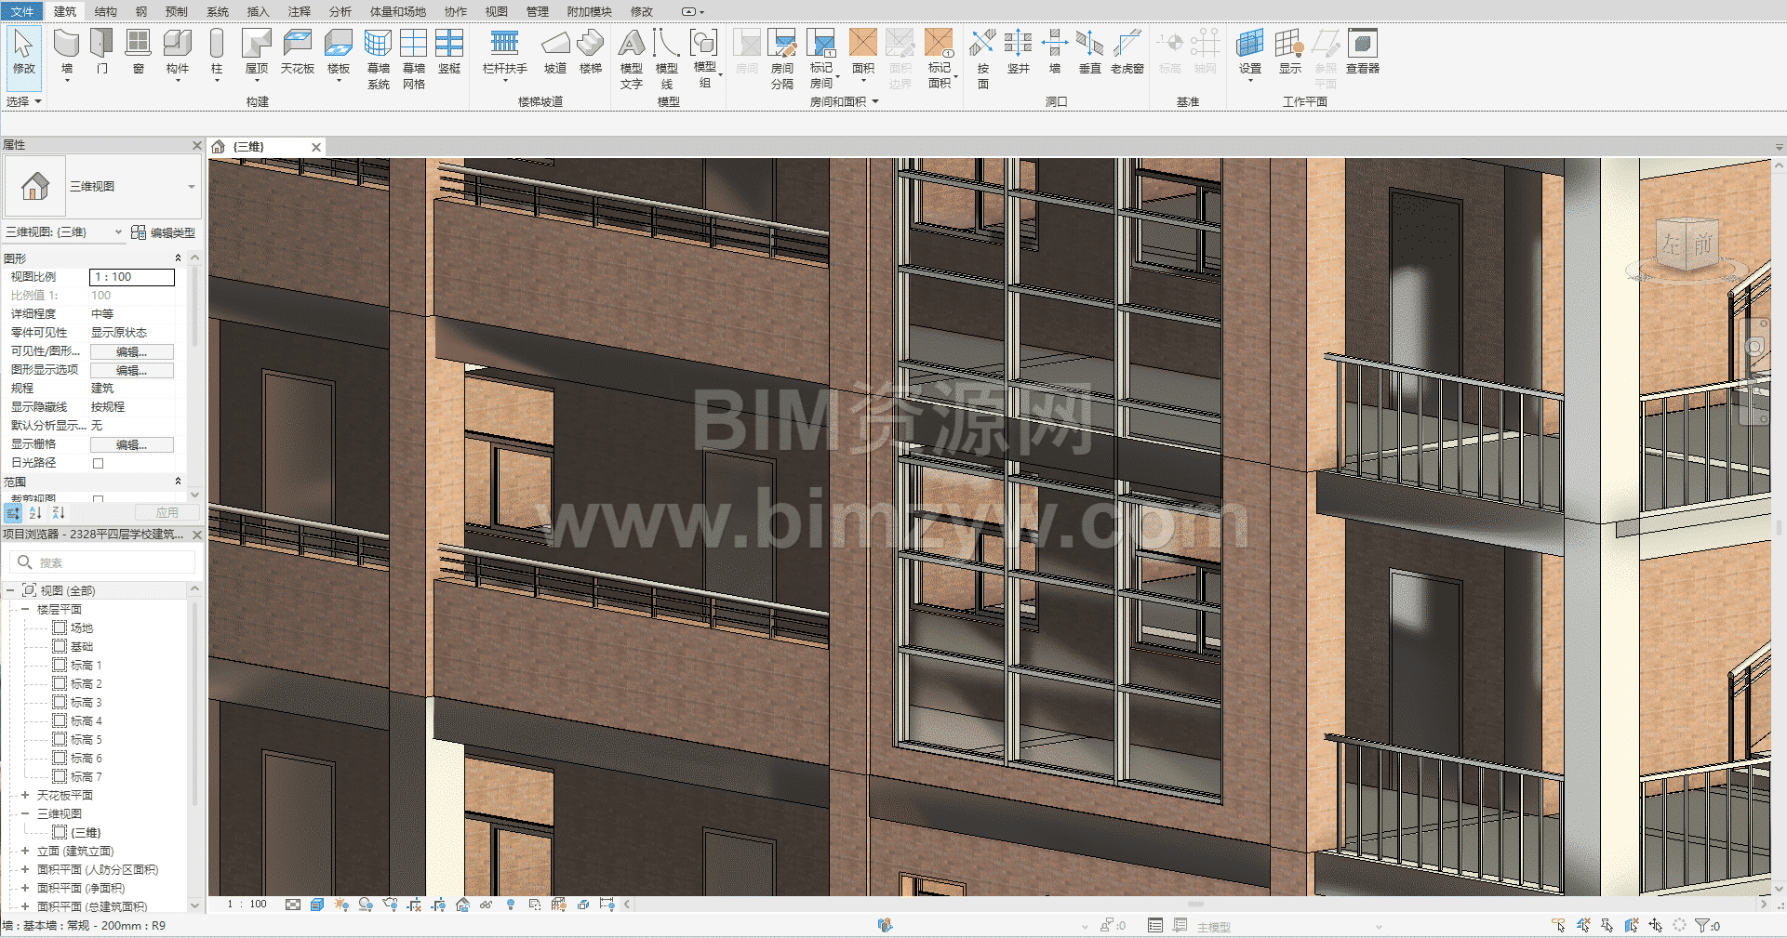
Task: Expand the 房间和面积 panel dropdown
Action: click(844, 101)
